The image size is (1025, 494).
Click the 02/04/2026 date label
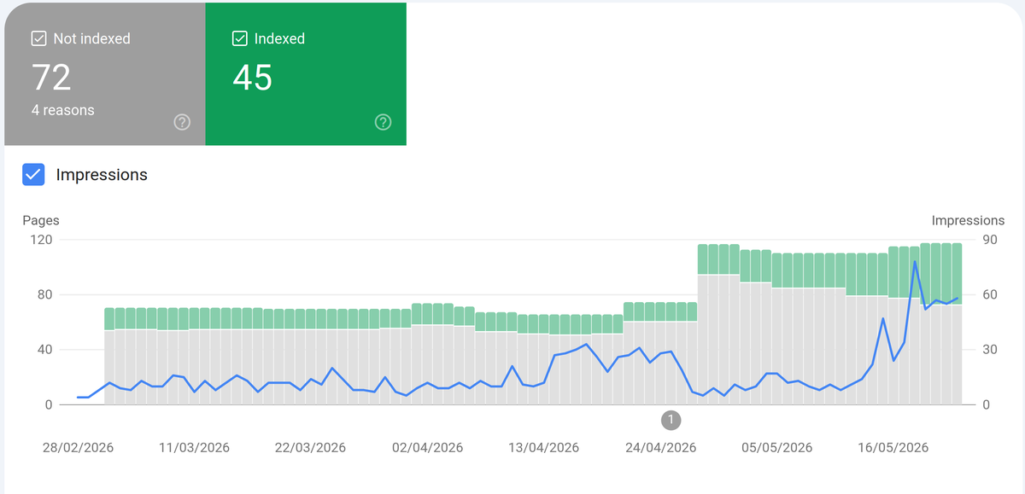coord(427,447)
